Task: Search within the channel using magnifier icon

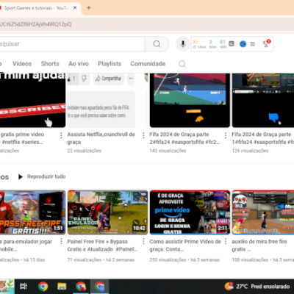Action: pyautogui.click(x=182, y=64)
